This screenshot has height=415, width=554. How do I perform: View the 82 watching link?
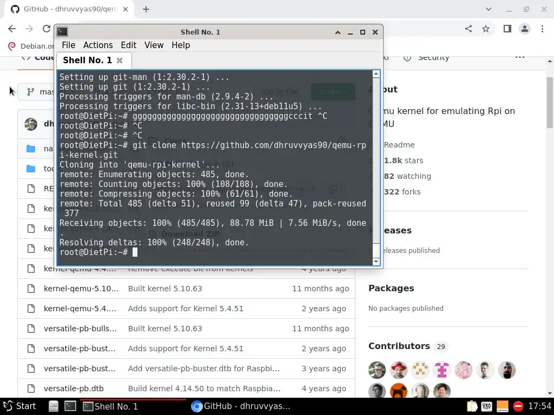point(407,176)
